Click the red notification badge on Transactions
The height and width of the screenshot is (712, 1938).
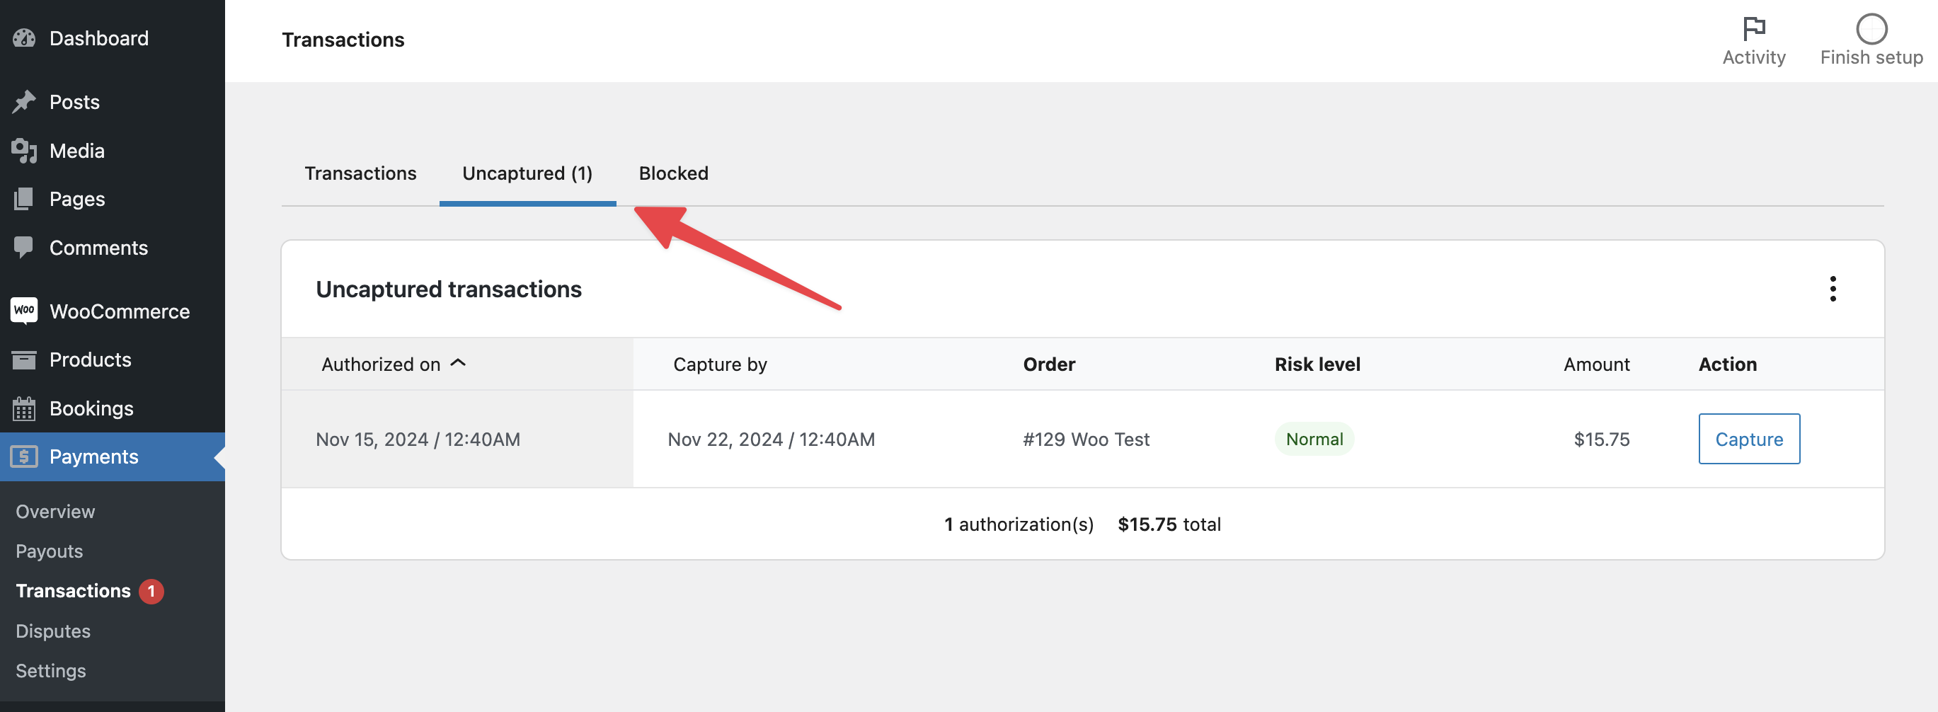tap(152, 591)
